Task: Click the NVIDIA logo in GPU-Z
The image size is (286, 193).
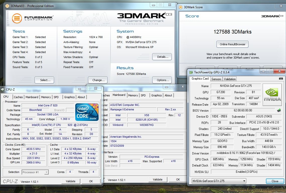Action: 272,94
